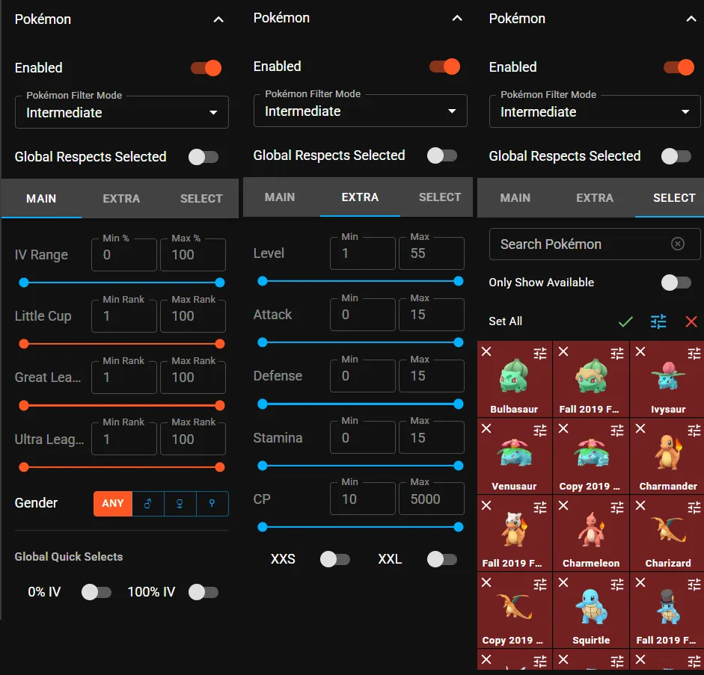The width and height of the screenshot is (704, 675).
Task: Open Pokémon Filter Mode dropdown in the IV Range panel
Action: [x=122, y=112]
